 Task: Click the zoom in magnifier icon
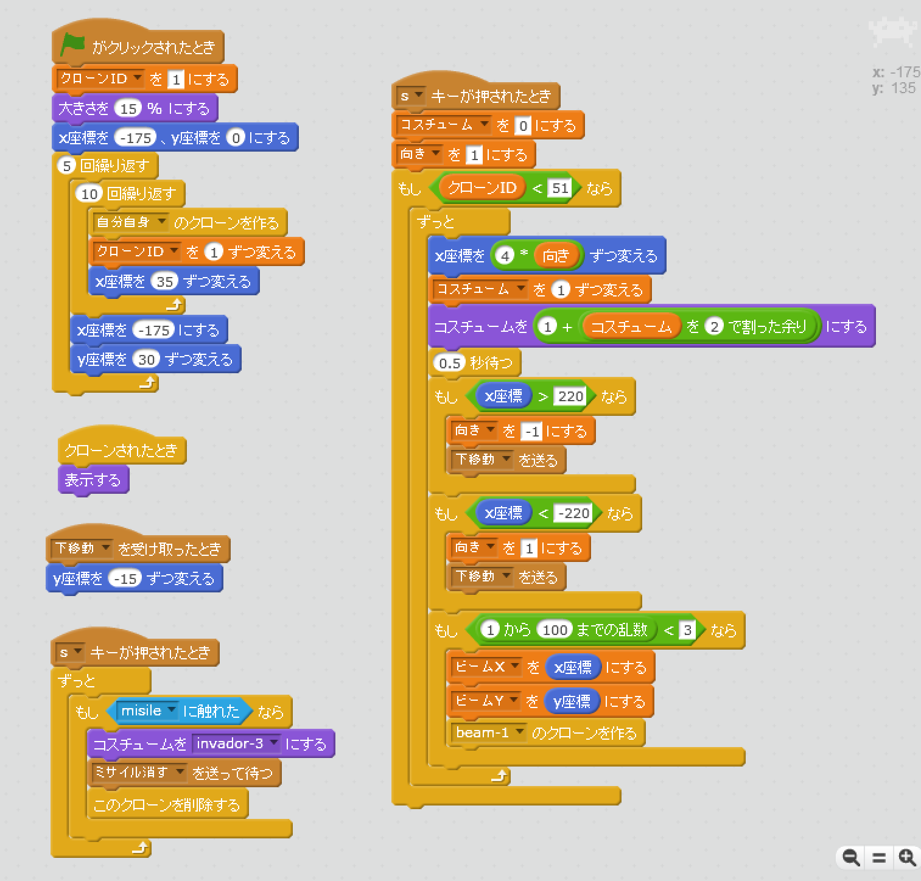tap(907, 857)
